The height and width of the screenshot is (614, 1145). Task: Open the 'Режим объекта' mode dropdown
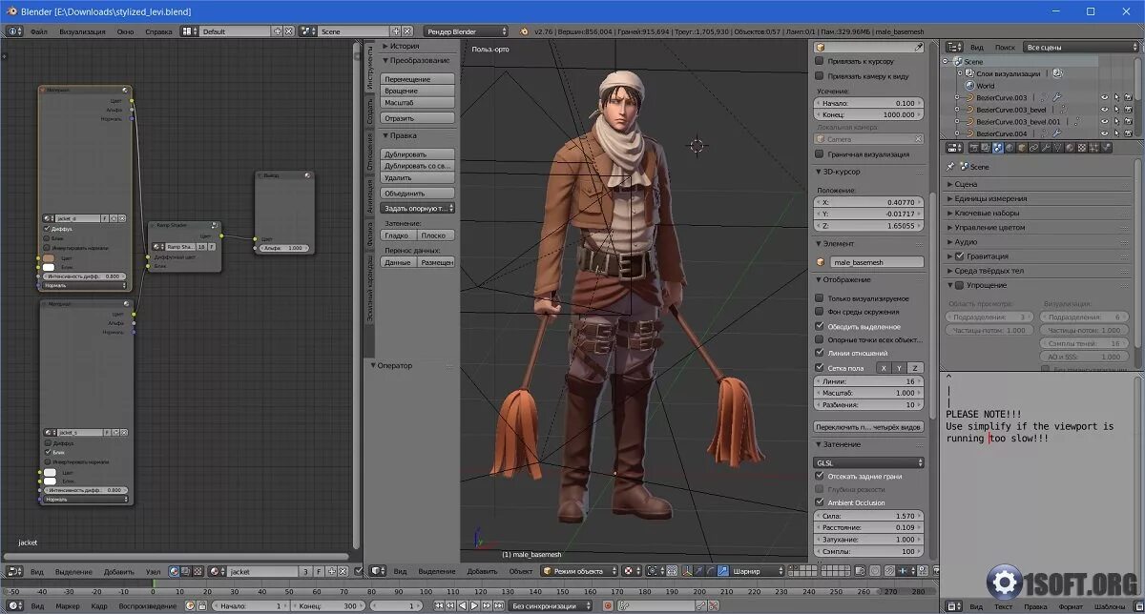click(x=578, y=571)
